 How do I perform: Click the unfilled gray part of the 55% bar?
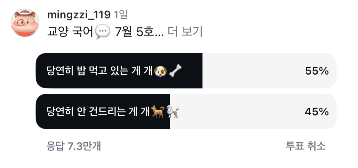269,71
